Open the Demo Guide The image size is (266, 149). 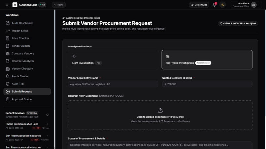(199, 5)
